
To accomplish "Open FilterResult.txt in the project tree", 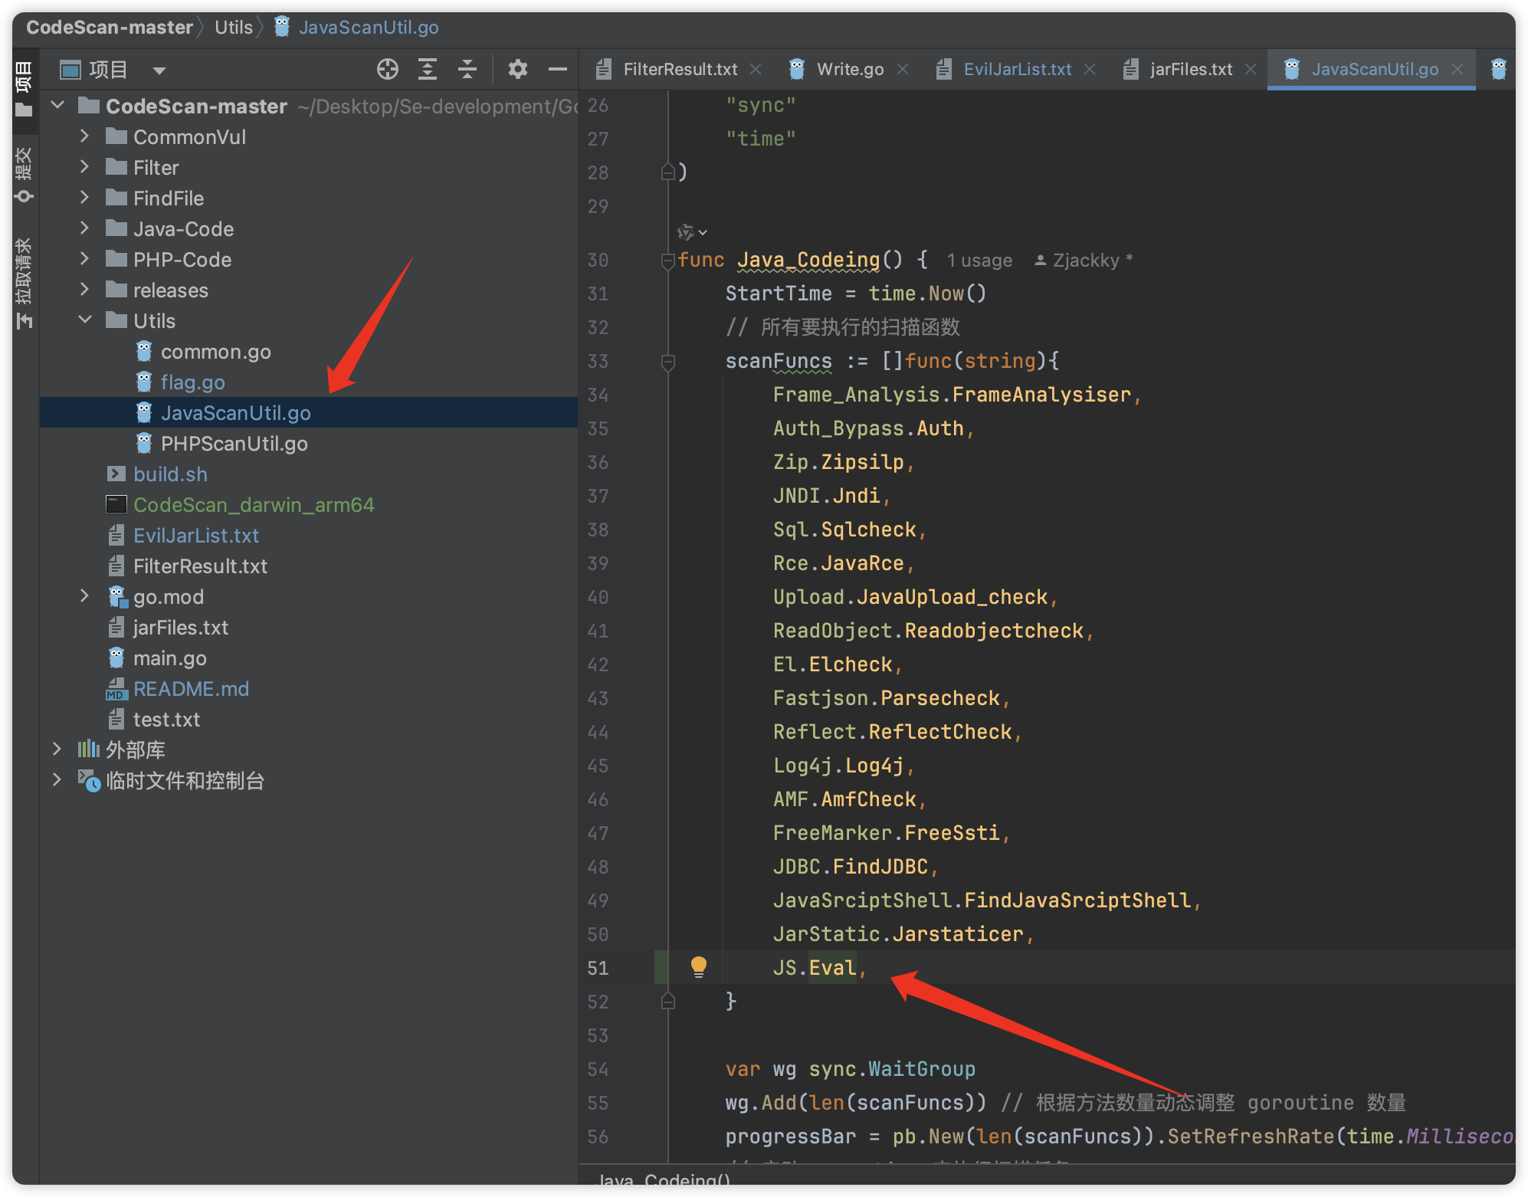I will pyautogui.click(x=200, y=566).
